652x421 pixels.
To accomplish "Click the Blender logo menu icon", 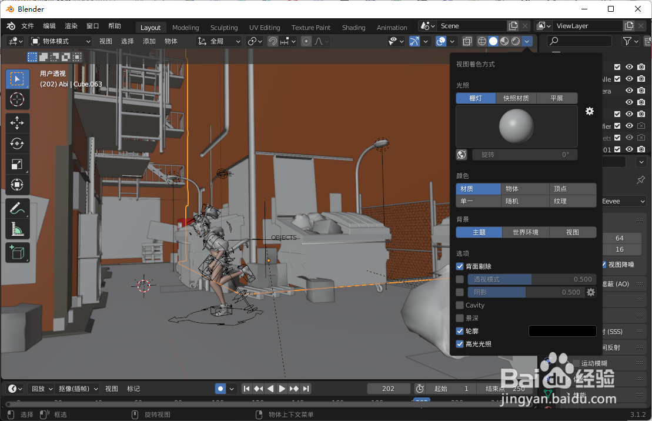I will point(11,26).
